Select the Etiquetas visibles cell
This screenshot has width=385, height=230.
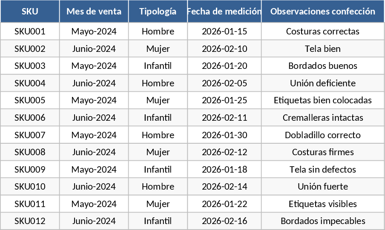click(322, 204)
